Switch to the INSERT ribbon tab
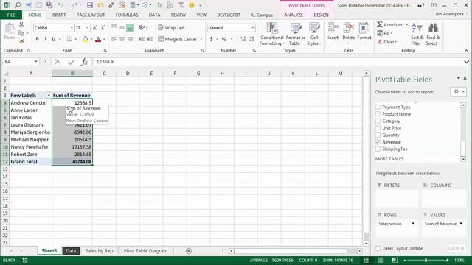The height and width of the screenshot is (265, 472). point(59,15)
